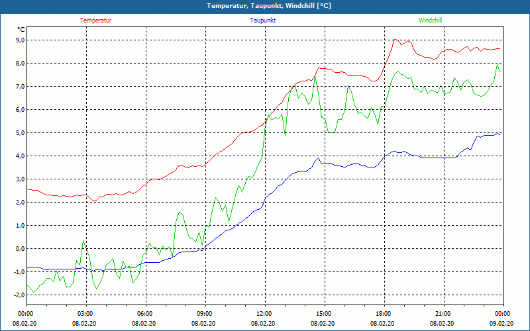Image resolution: width=530 pixels, height=331 pixels.
Task: Click the chart title "Temperatur, Taupunkt, Windchill [°C]"
Action: pos(269,6)
